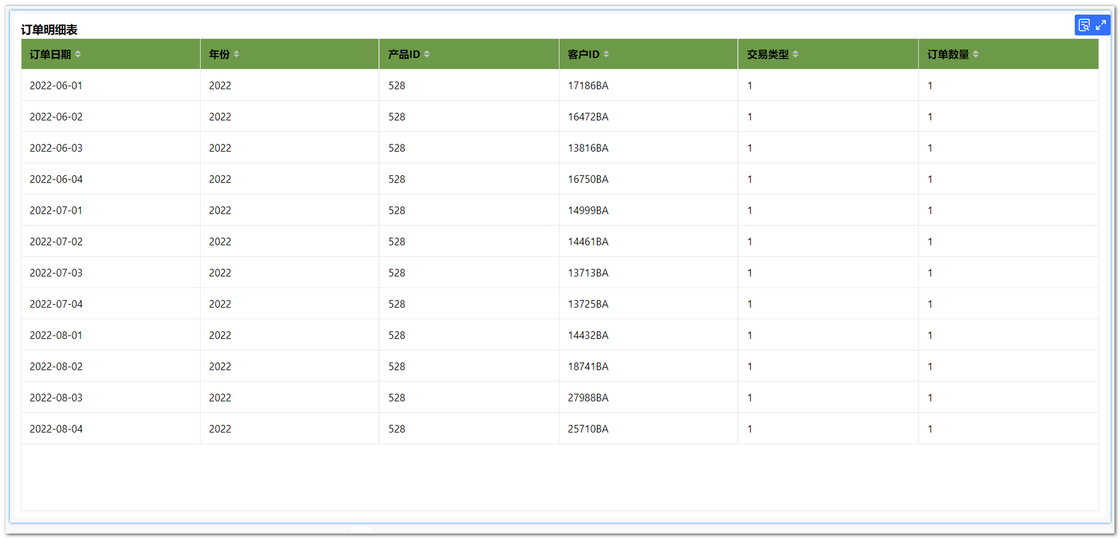This screenshot has width=1120, height=539.
Task: Click the 订单日期 header label
Action: (51, 54)
